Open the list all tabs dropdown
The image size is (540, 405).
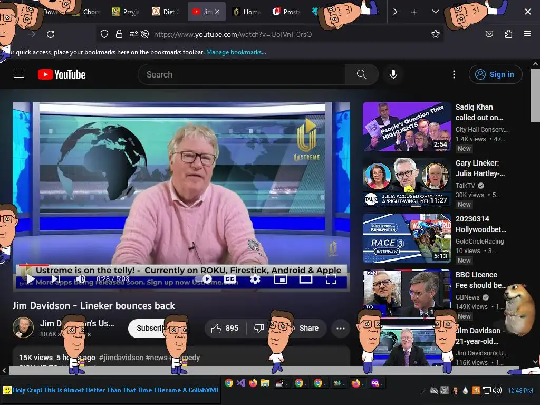(435, 12)
